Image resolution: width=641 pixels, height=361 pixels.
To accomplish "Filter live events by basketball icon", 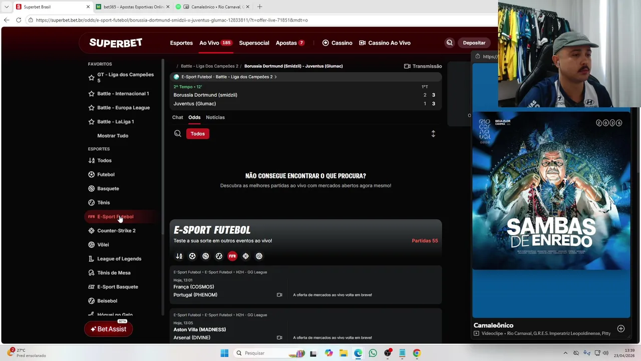I will point(205,256).
